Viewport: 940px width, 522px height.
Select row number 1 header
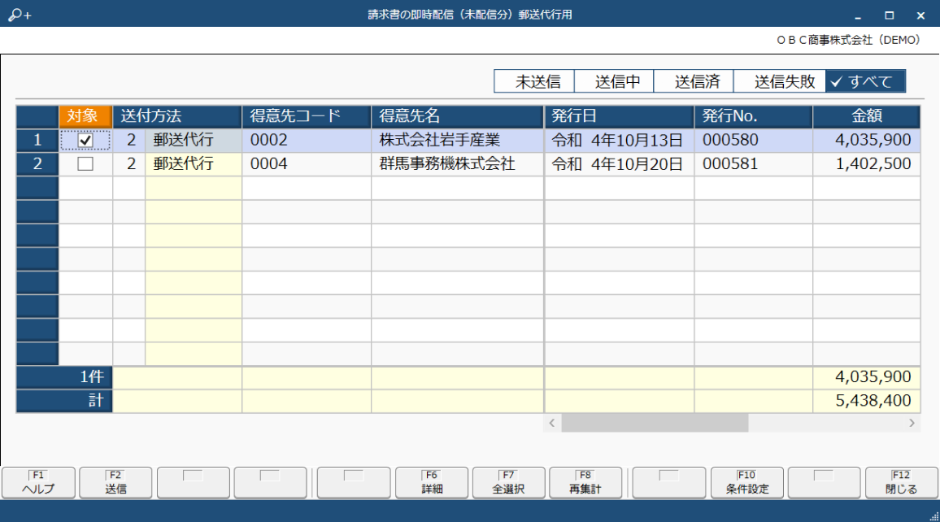point(37,140)
